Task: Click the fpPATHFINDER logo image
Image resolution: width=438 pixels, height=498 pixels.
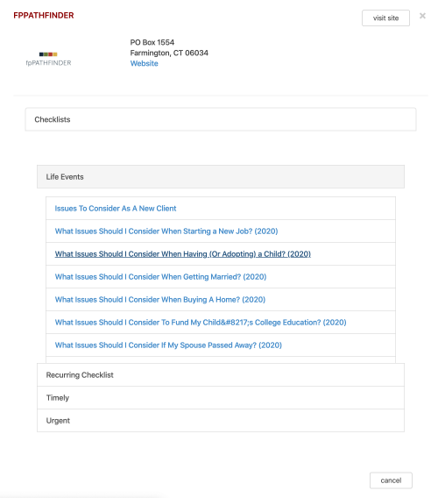Action: [48, 60]
